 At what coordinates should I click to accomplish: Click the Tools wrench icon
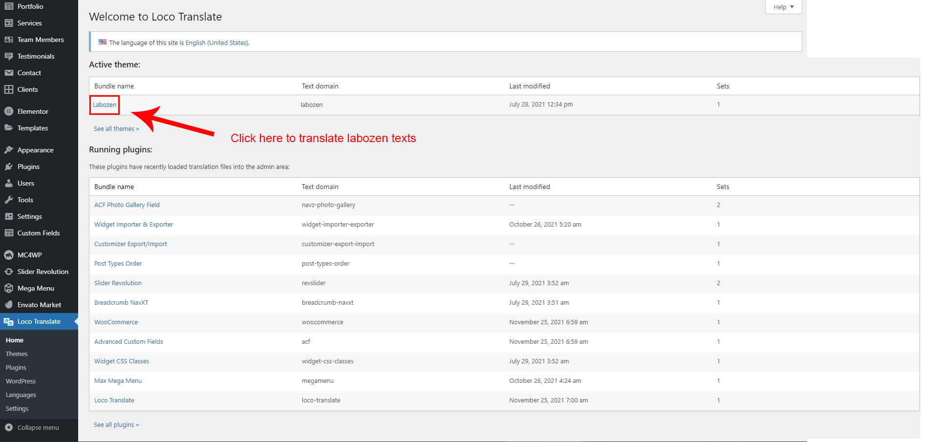[9, 200]
